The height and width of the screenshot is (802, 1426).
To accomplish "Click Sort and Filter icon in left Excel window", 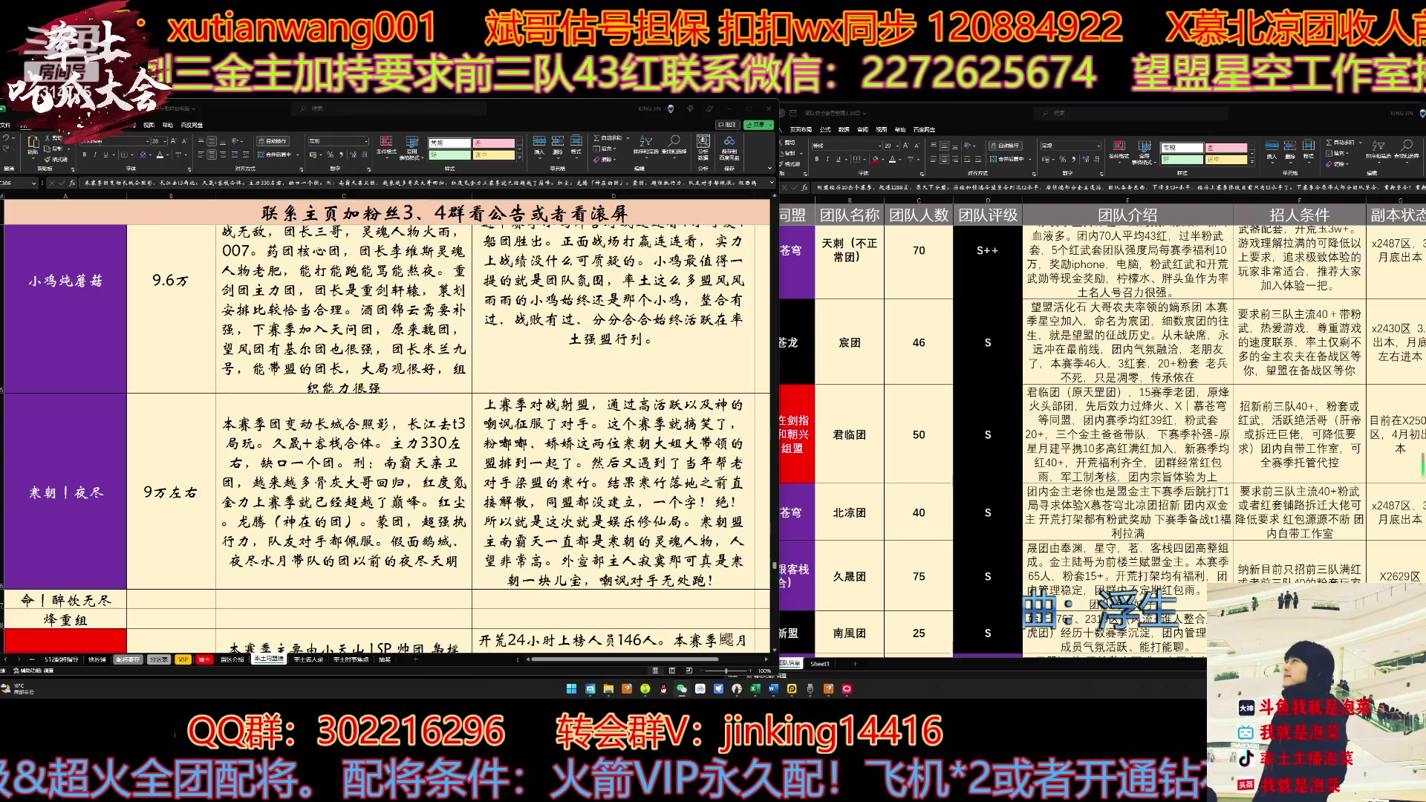I will click(646, 140).
